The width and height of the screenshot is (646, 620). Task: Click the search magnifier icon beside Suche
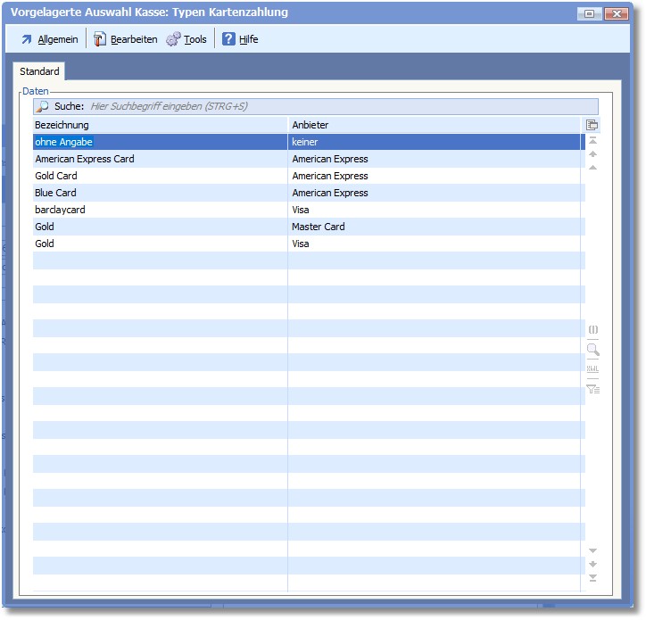pyautogui.click(x=42, y=106)
